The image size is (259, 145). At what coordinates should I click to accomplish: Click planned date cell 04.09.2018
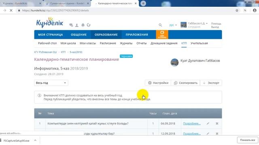pyautogui.click(x=168, y=124)
